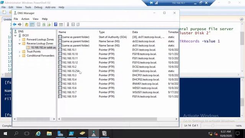
Task: Open Debug menu in PowerShell ISE
Action: click(x=38, y=7)
